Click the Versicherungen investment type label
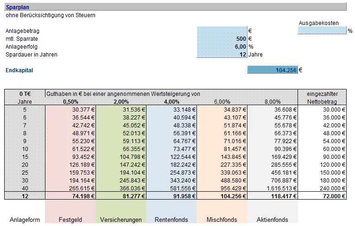The image size is (355, 226). point(121,220)
